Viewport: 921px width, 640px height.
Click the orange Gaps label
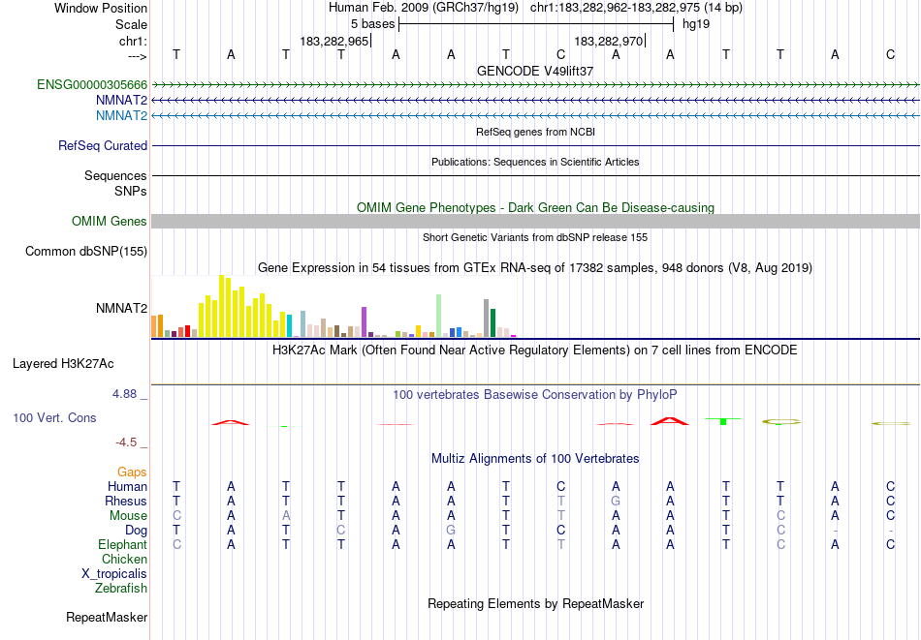132,472
